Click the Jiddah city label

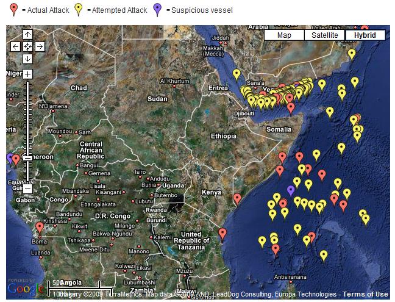[221, 38]
